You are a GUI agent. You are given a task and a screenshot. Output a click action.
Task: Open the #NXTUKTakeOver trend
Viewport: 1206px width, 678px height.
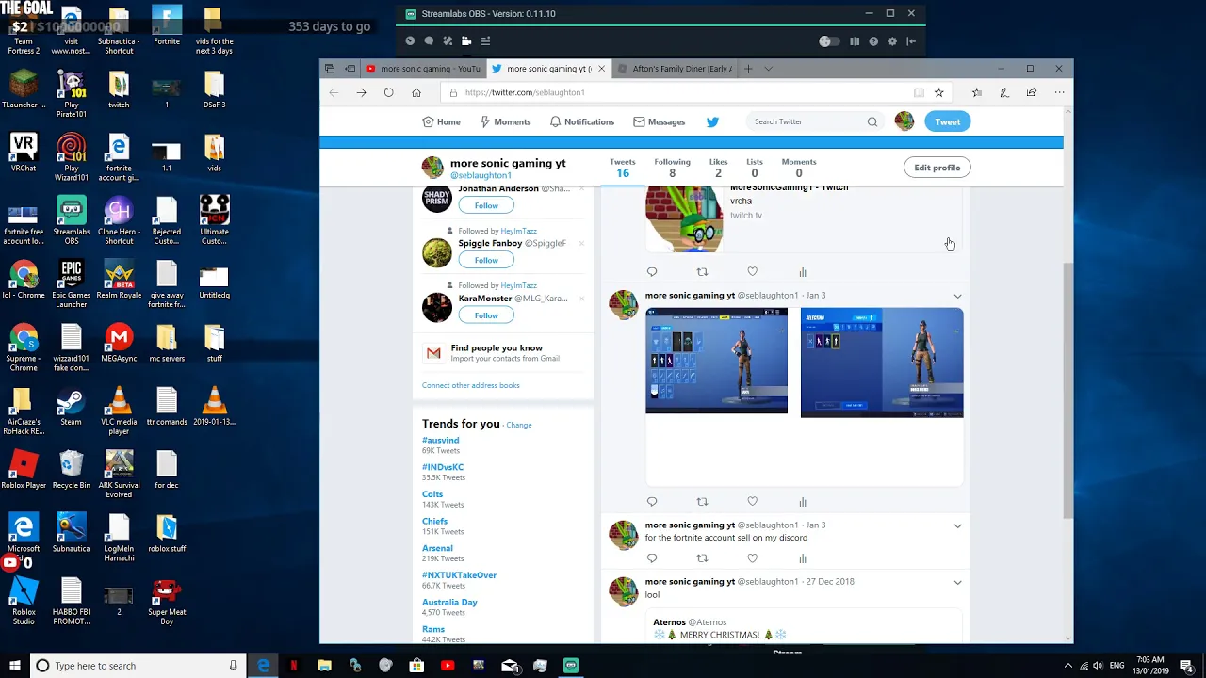(459, 574)
